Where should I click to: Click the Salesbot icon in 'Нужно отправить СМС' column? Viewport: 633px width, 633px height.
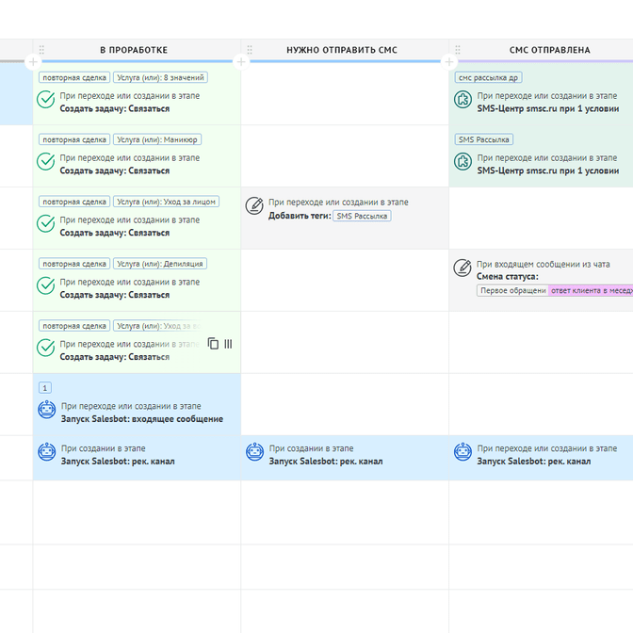pyautogui.click(x=254, y=452)
